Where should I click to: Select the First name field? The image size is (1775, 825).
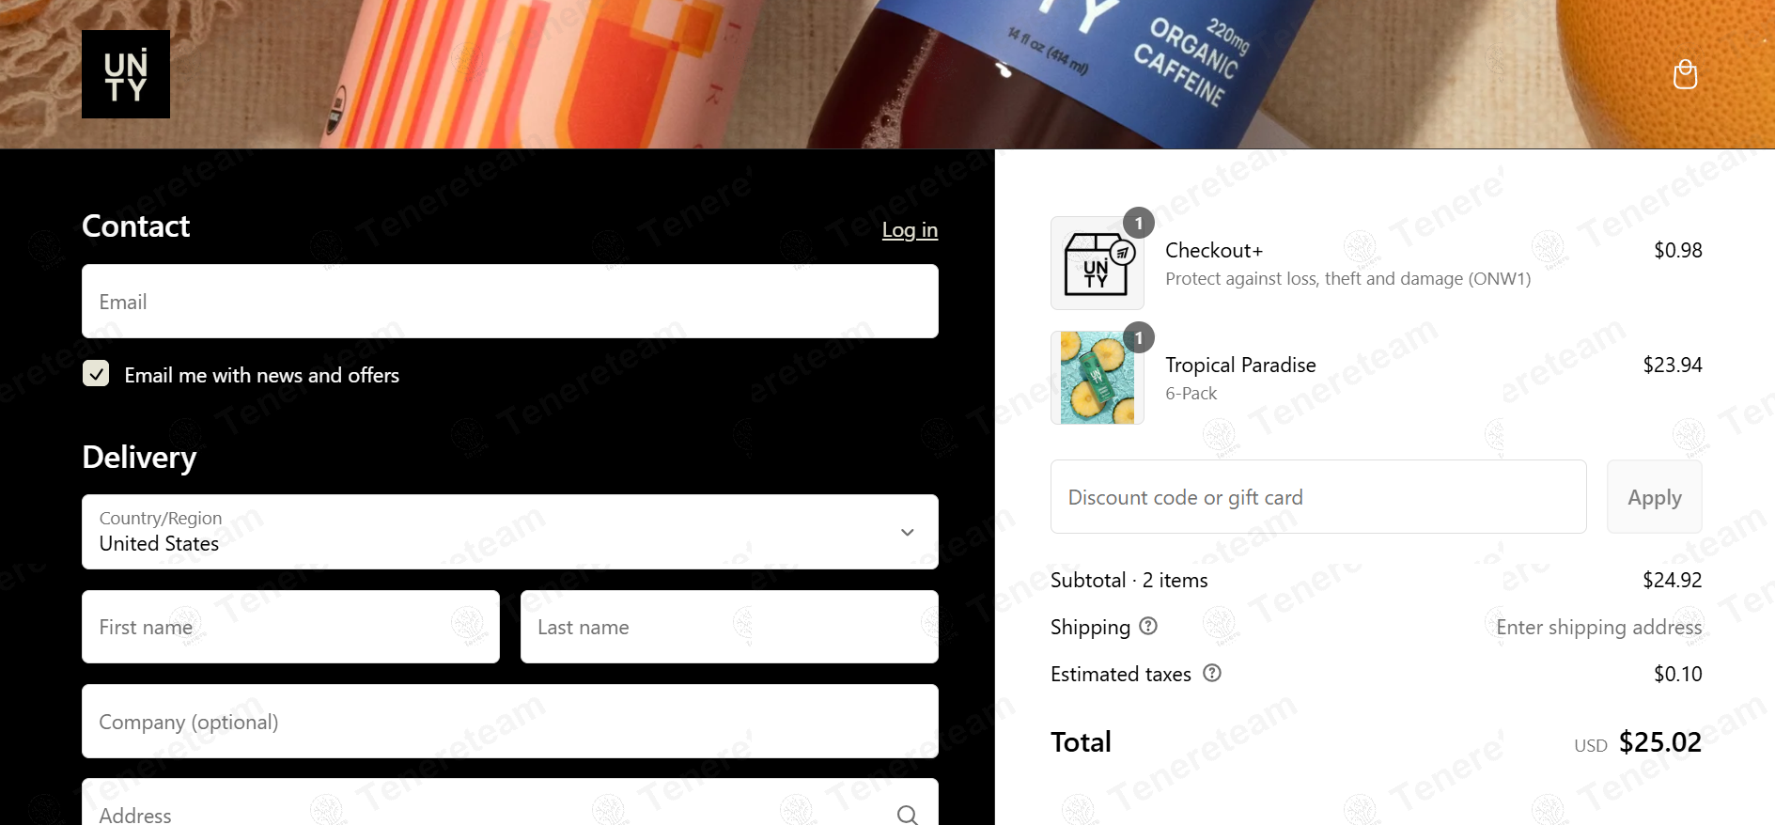click(x=290, y=627)
